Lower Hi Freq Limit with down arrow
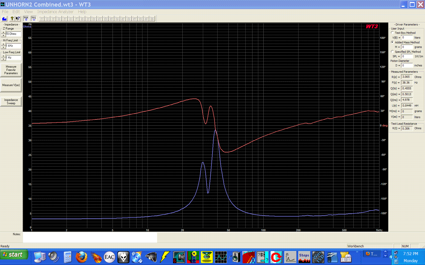425x265 pixels. point(4,47)
